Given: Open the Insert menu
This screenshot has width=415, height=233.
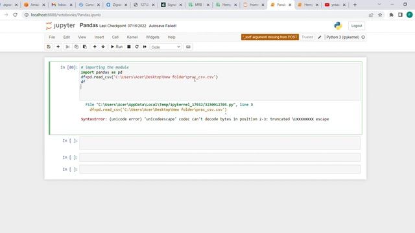Looking at the screenshot, I should (99, 38).
